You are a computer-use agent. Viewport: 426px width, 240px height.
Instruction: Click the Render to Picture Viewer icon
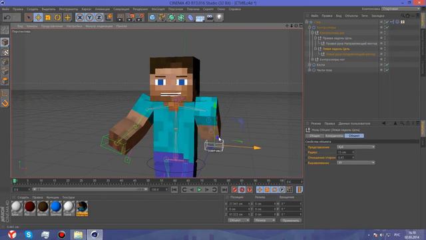(130, 18)
